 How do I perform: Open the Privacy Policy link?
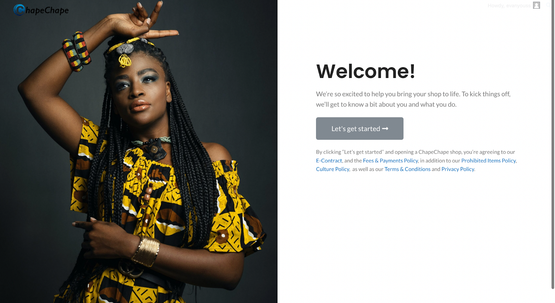458,169
